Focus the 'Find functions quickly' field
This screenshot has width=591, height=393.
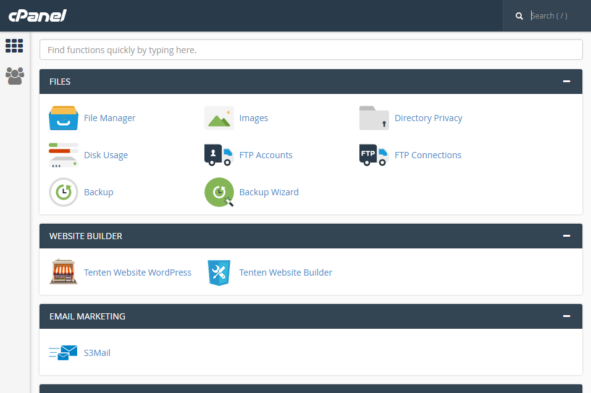311,49
